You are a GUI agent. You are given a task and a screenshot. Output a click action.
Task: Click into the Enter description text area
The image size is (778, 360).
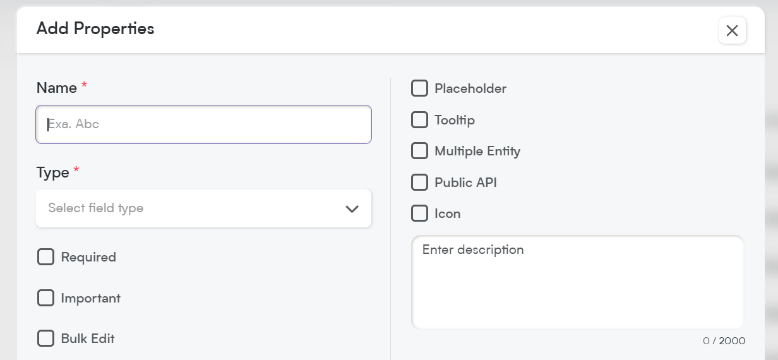[577, 282]
